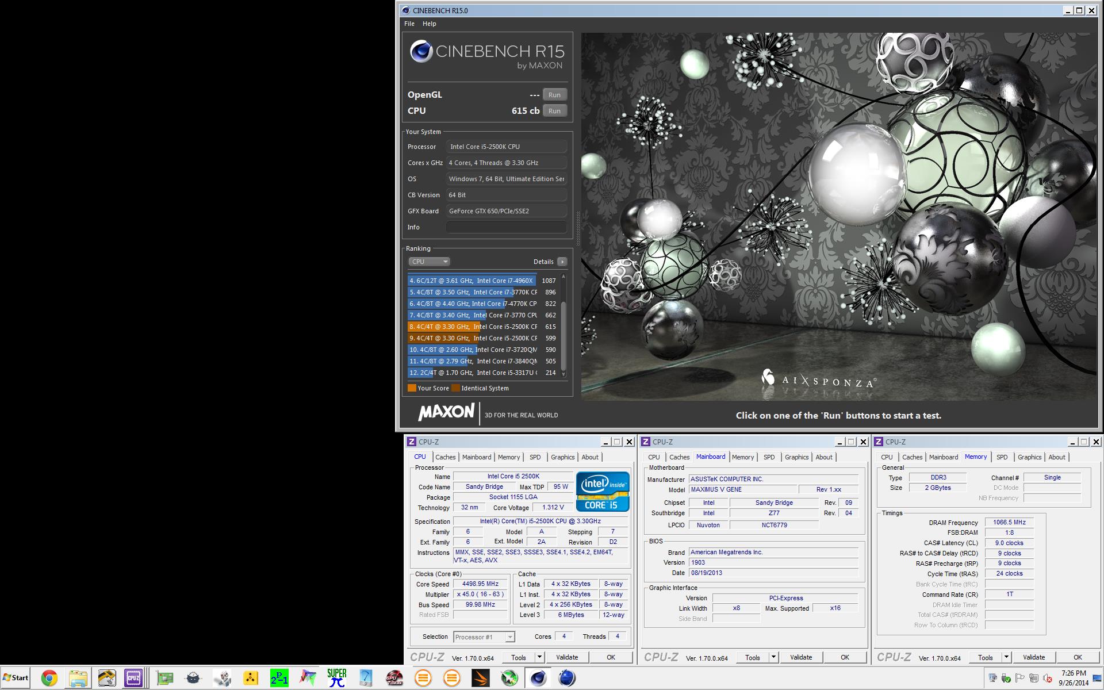Launch the green swirl orb icon in taskbar

tap(509, 678)
